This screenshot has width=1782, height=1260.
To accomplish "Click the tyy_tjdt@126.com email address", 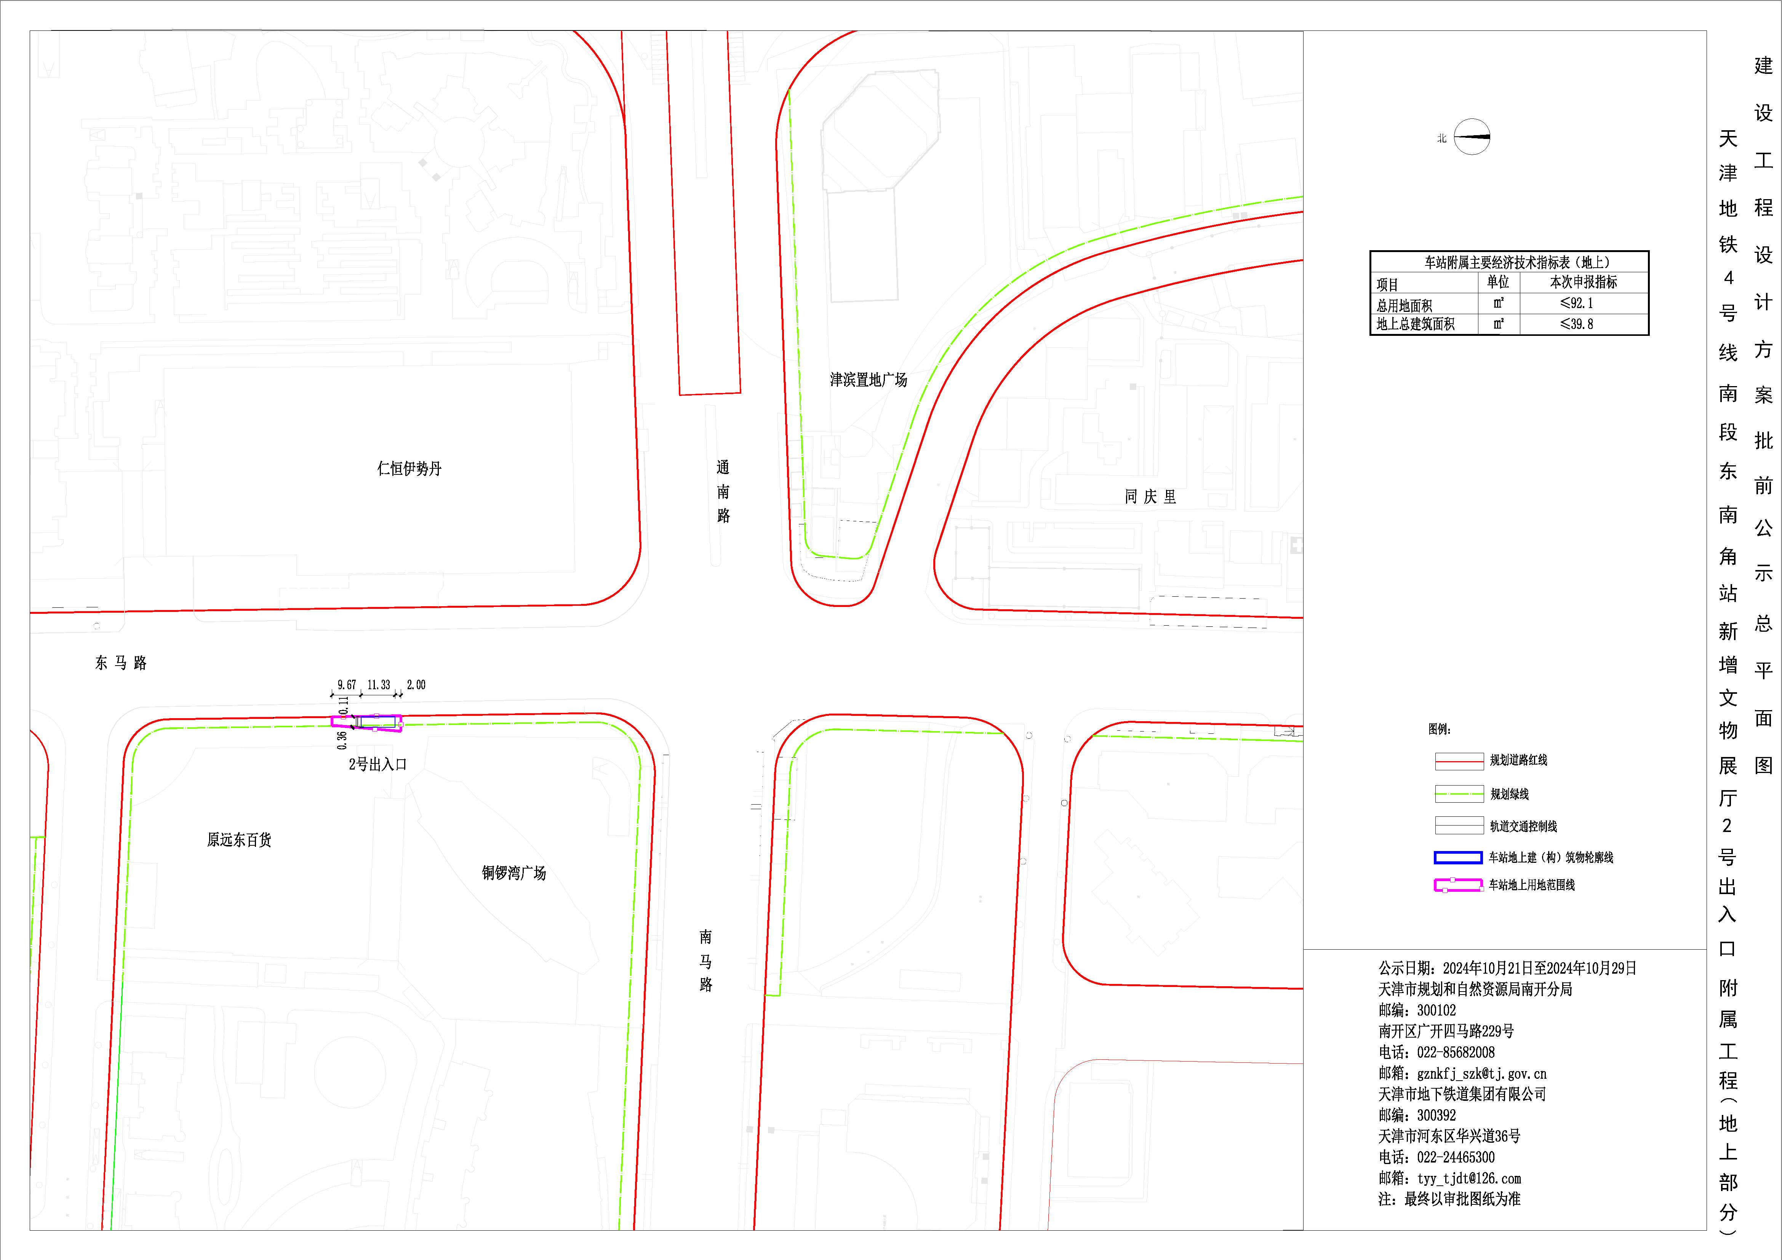I will pyautogui.click(x=1468, y=1179).
